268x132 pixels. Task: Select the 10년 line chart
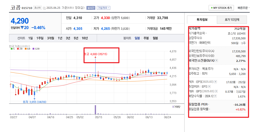point(84,38)
